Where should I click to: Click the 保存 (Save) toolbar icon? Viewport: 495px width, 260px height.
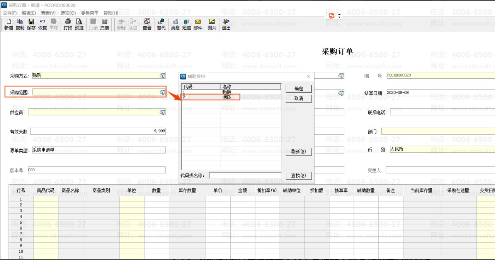(31, 24)
